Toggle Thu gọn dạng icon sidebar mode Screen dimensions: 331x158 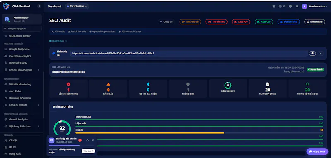[x=22, y=28]
